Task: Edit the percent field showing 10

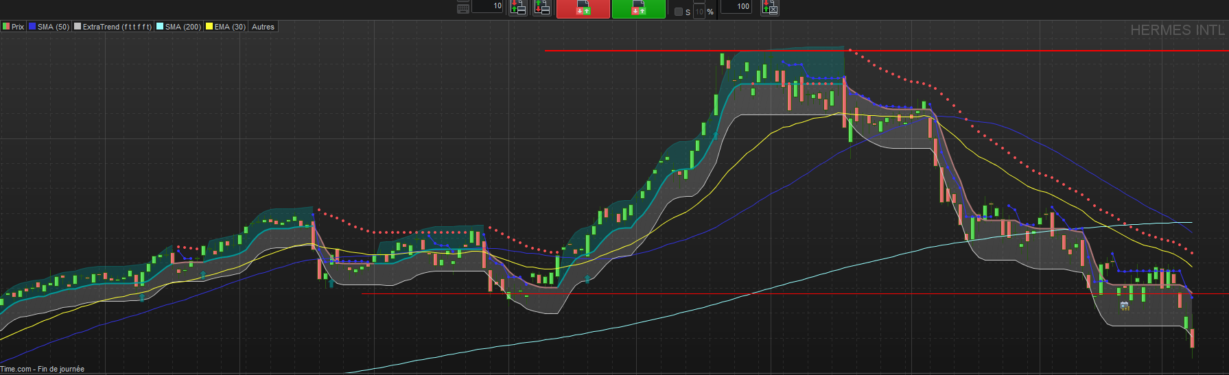Action: 699,12
